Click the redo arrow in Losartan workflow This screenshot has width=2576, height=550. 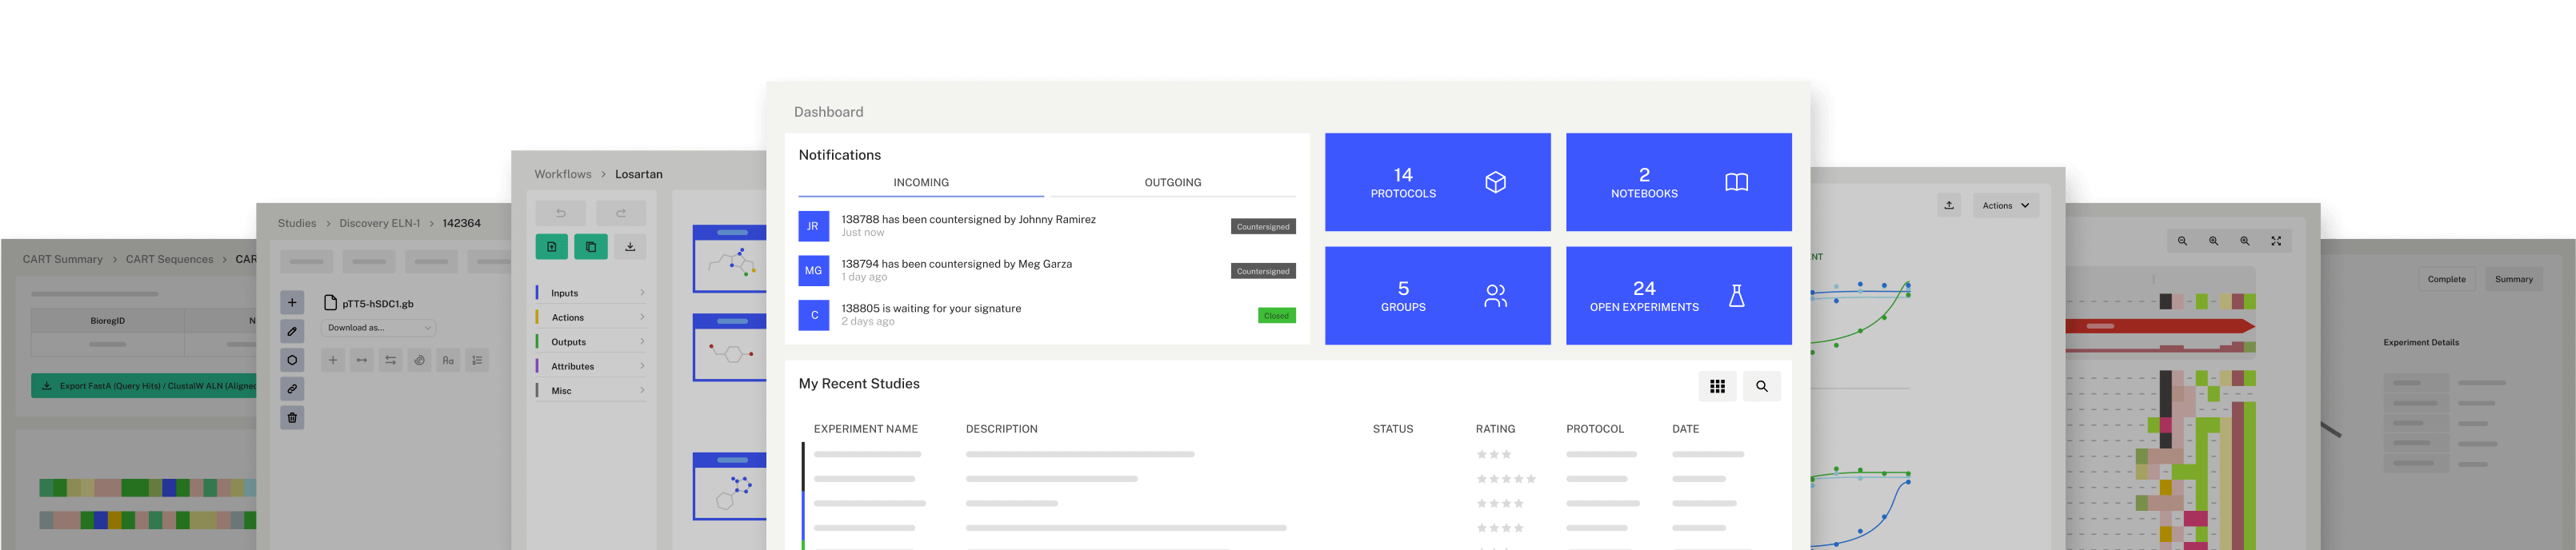coord(621,213)
